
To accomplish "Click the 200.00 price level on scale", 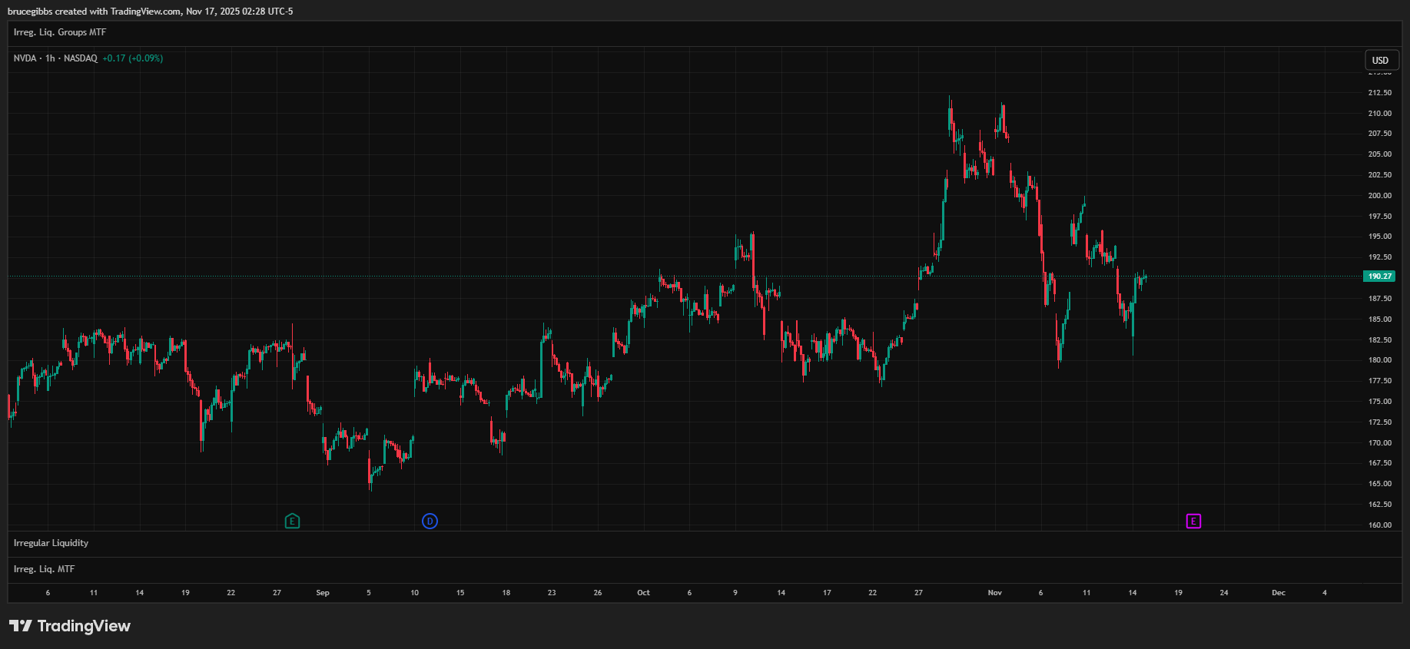I will [1379, 196].
